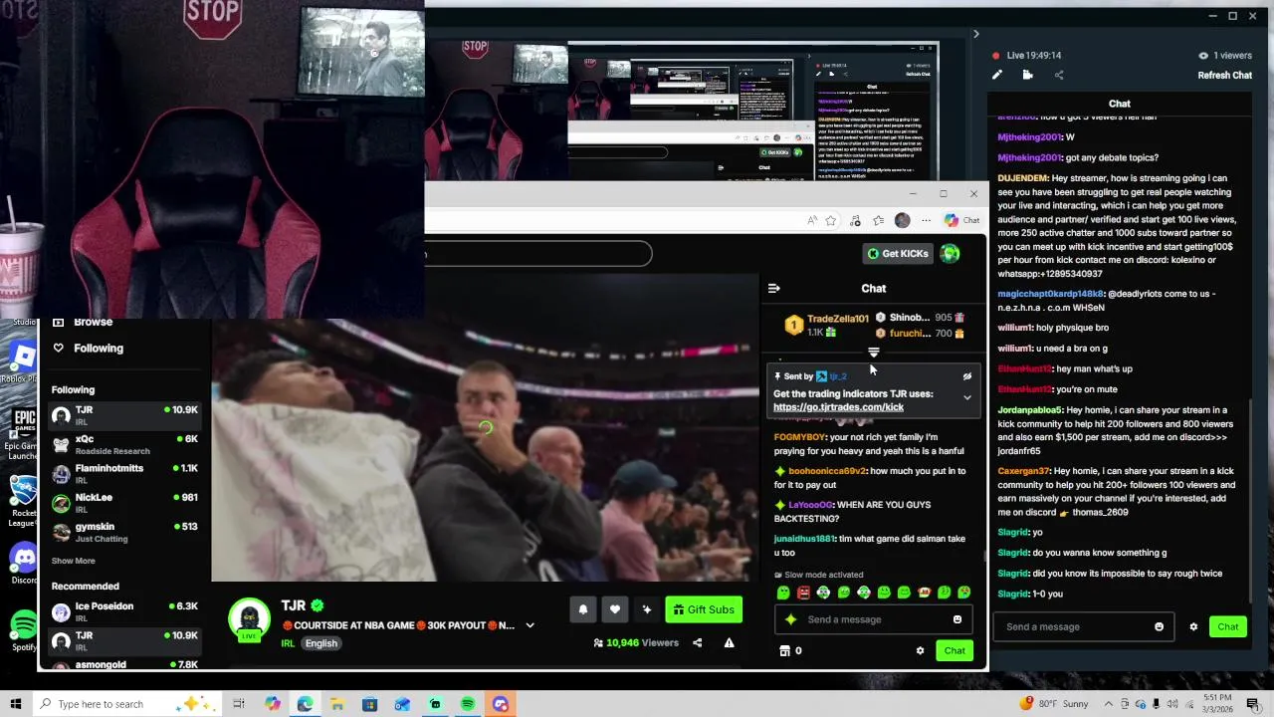1274x717 pixels.
Task: Click the Edge read aloud icon
Action: point(811,220)
